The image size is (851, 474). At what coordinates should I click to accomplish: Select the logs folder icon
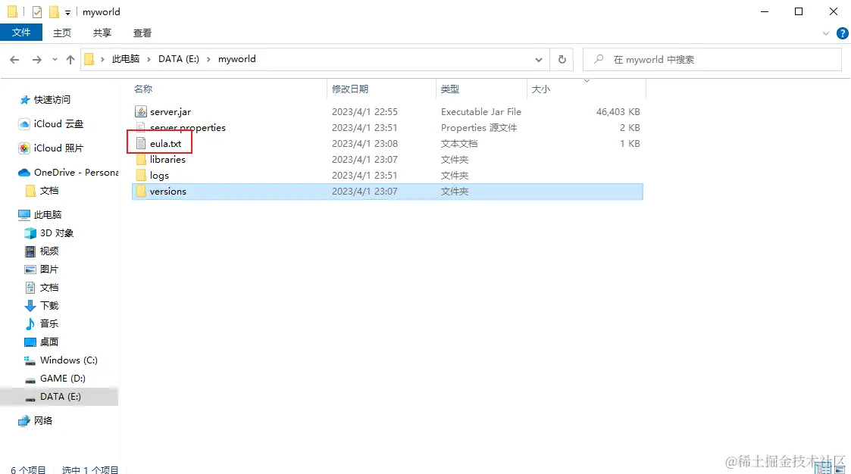point(141,175)
